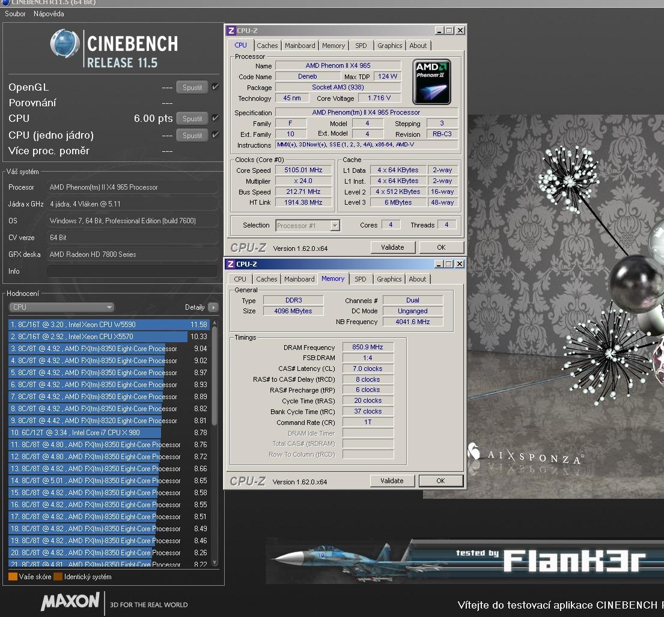Screen dimensions: 664x617
Task: Run the CPU test with Spustit
Action: point(192,118)
